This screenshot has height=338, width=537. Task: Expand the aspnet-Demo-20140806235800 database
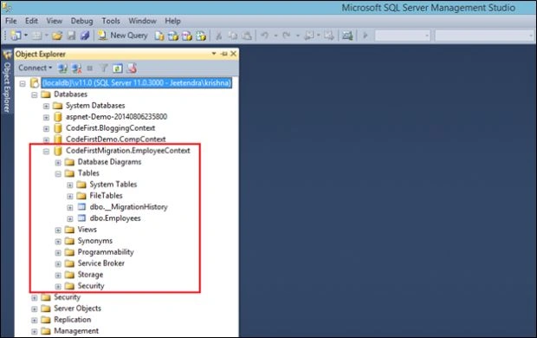46,117
